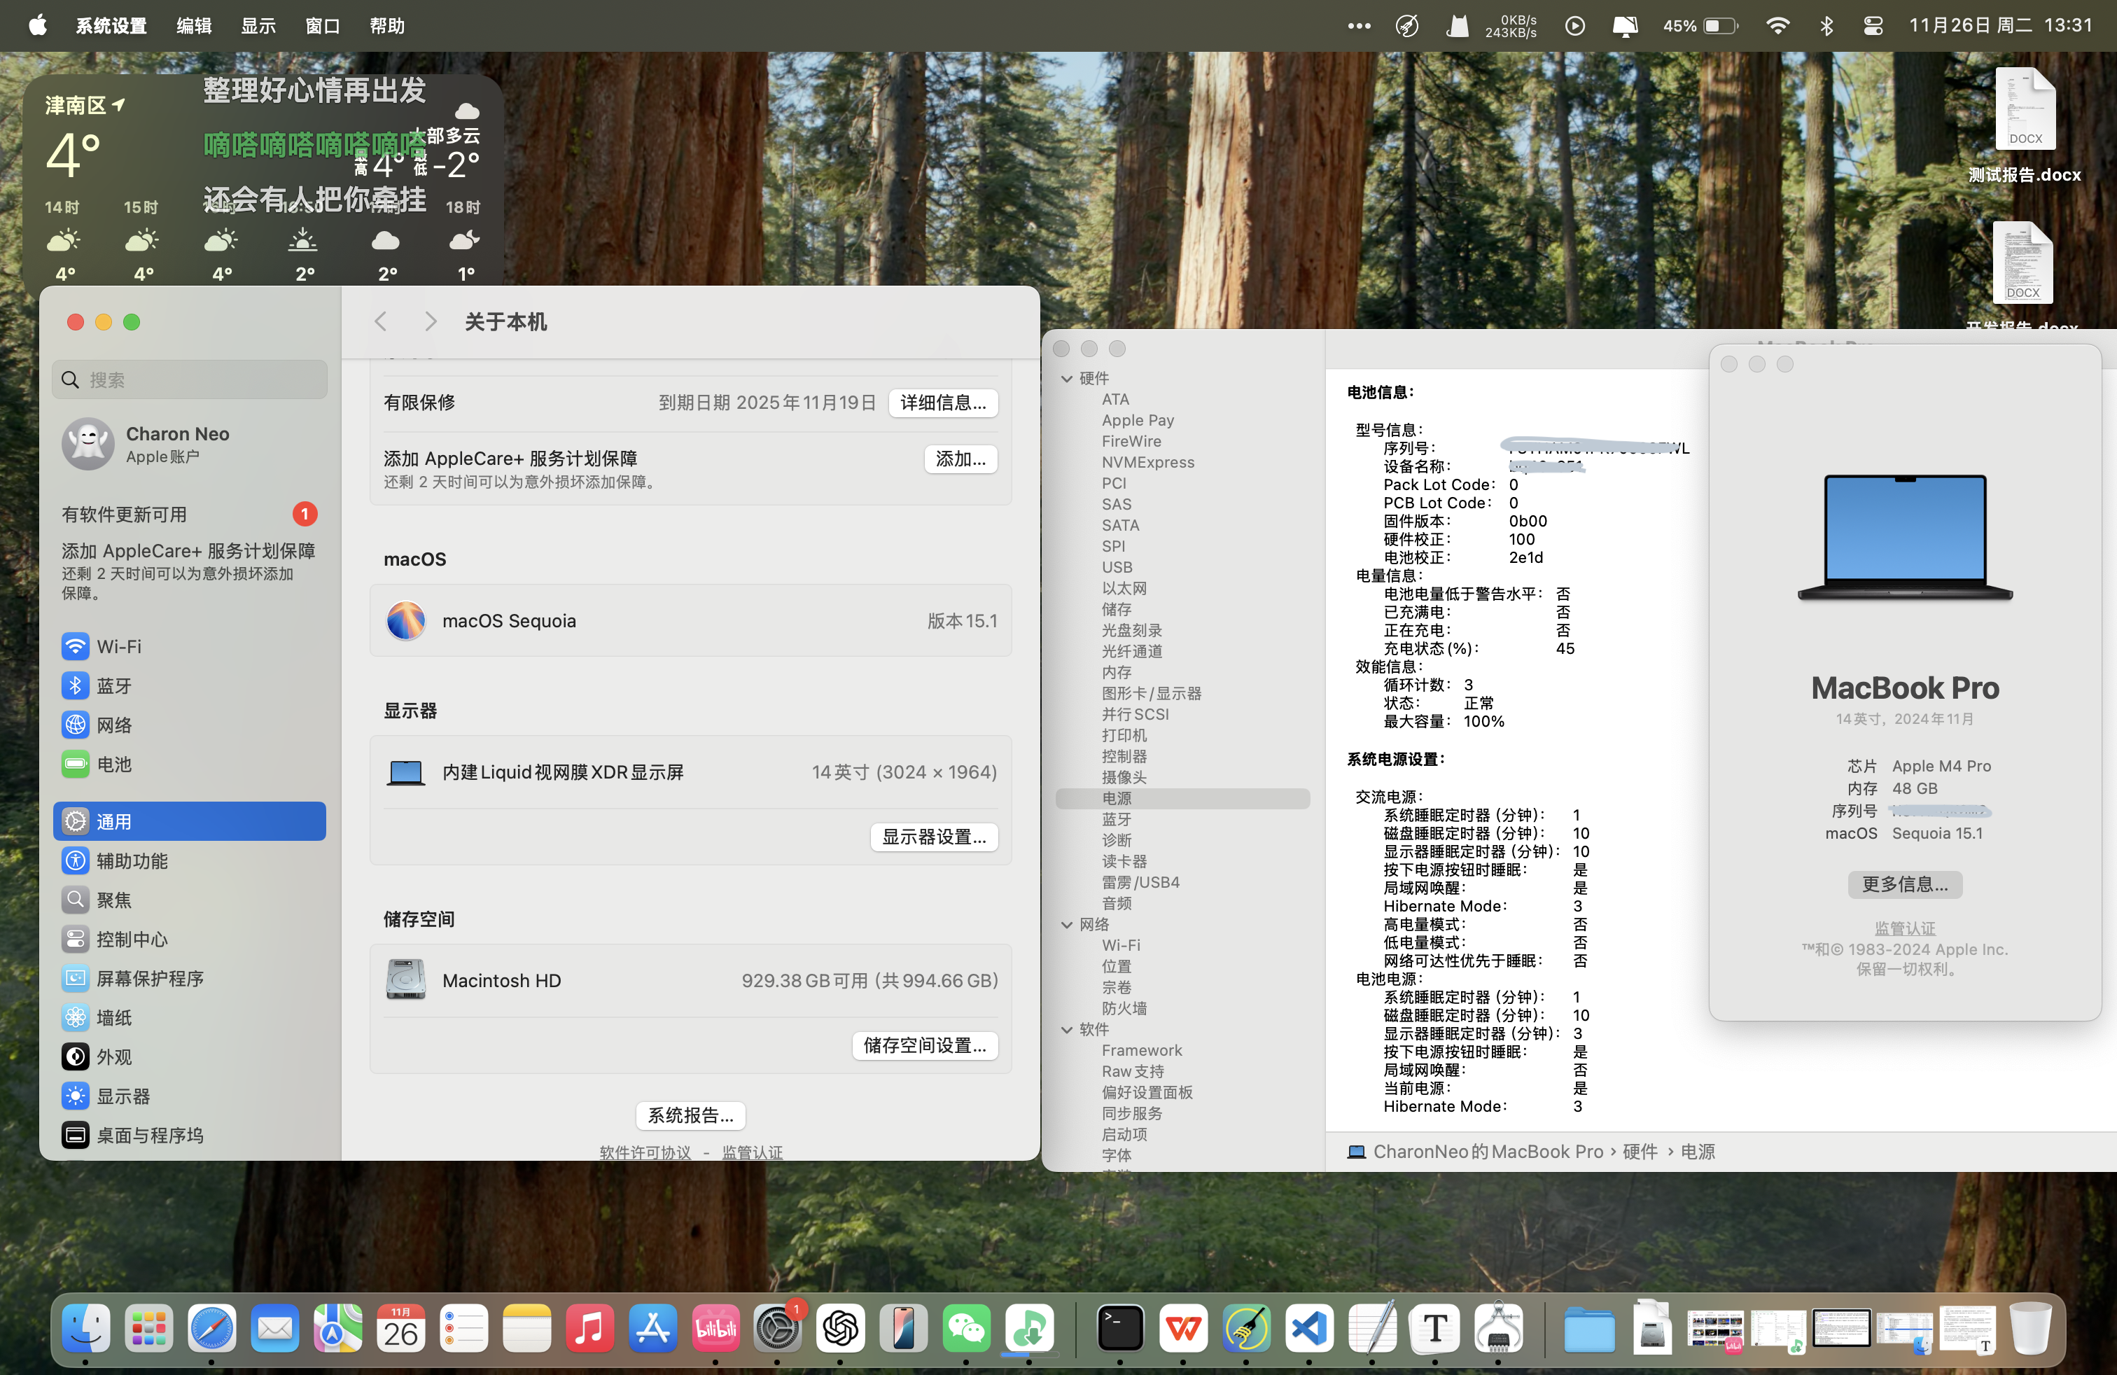The width and height of the screenshot is (2117, 1375).
Task: Click 更多信息... in MacBook Pro window
Action: [1904, 884]
